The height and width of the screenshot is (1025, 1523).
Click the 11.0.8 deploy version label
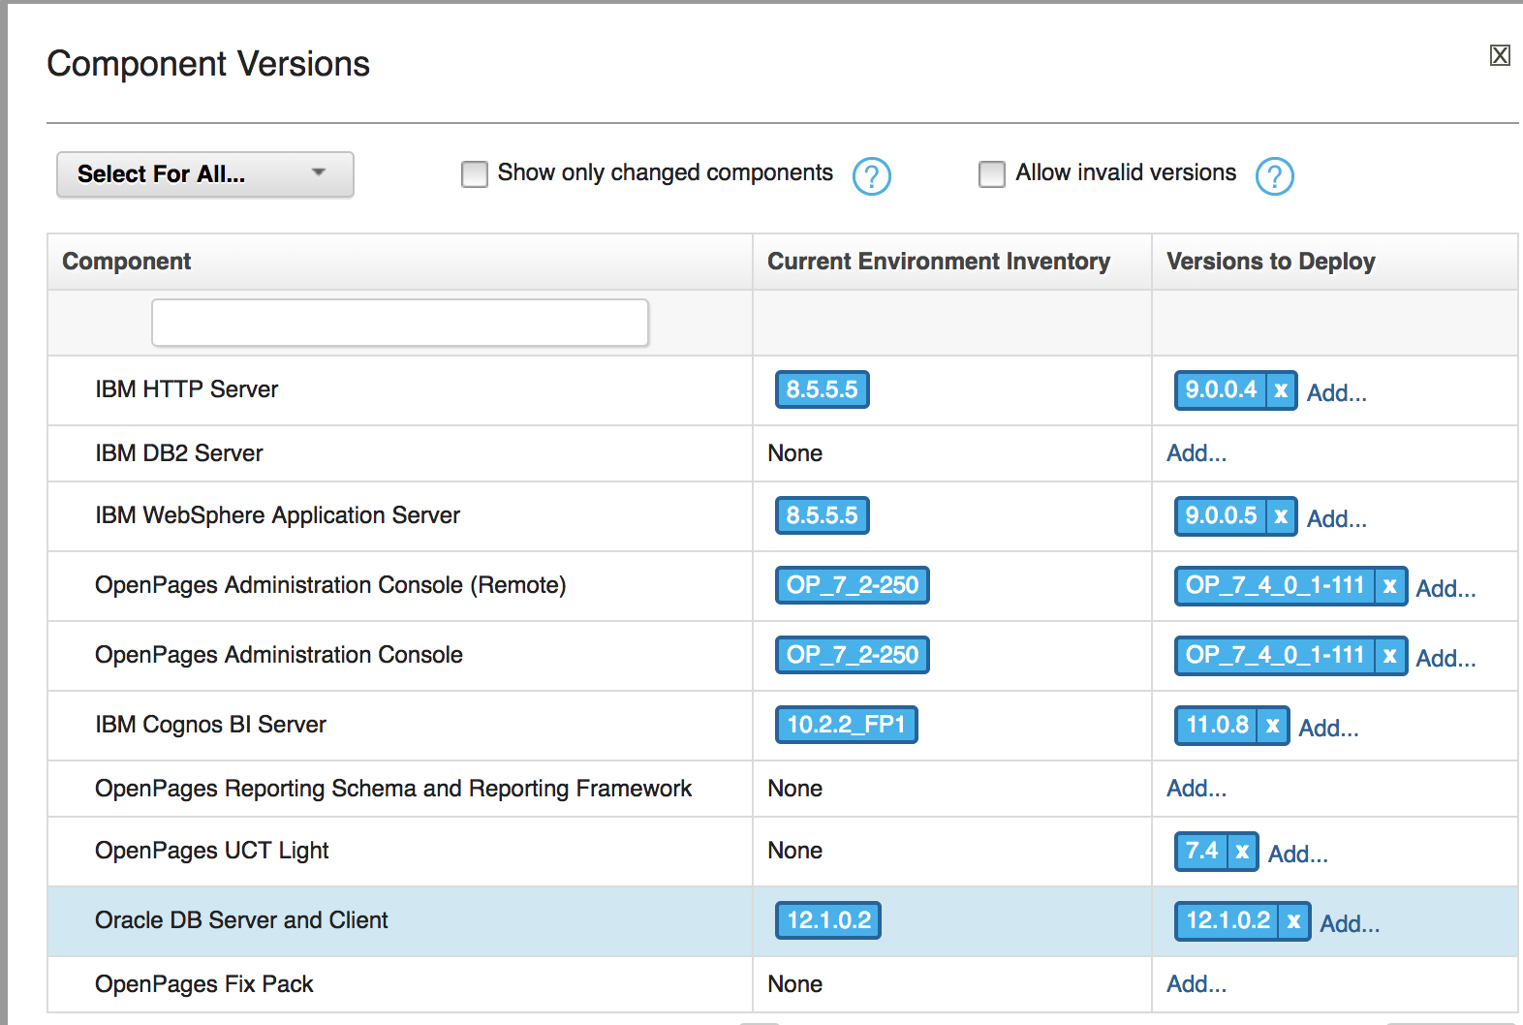tap(1217, 726)
